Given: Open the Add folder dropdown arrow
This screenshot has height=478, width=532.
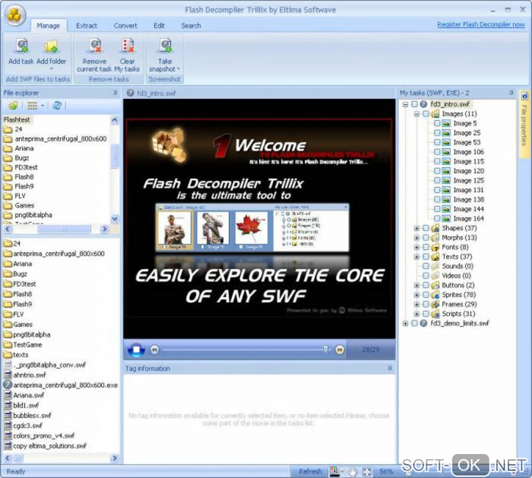Looking at the screenshot, I should (x=52, y=69).
